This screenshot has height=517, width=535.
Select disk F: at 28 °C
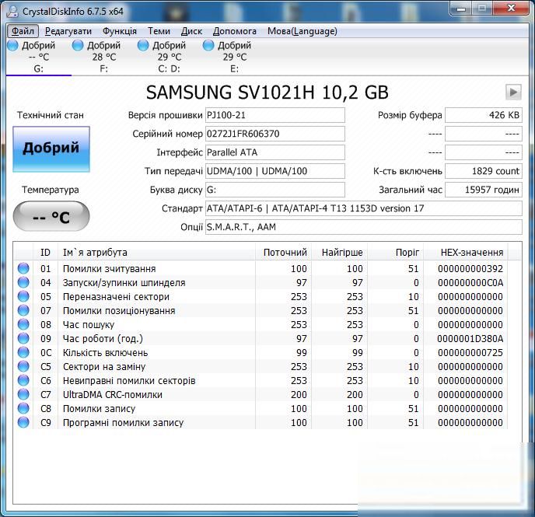[x=103, y=57]
